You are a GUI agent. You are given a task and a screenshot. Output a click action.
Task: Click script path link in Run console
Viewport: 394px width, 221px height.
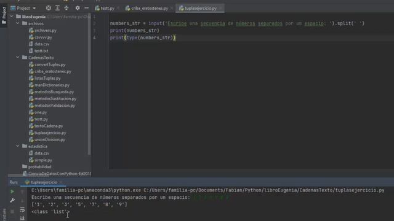coord(264,190)
